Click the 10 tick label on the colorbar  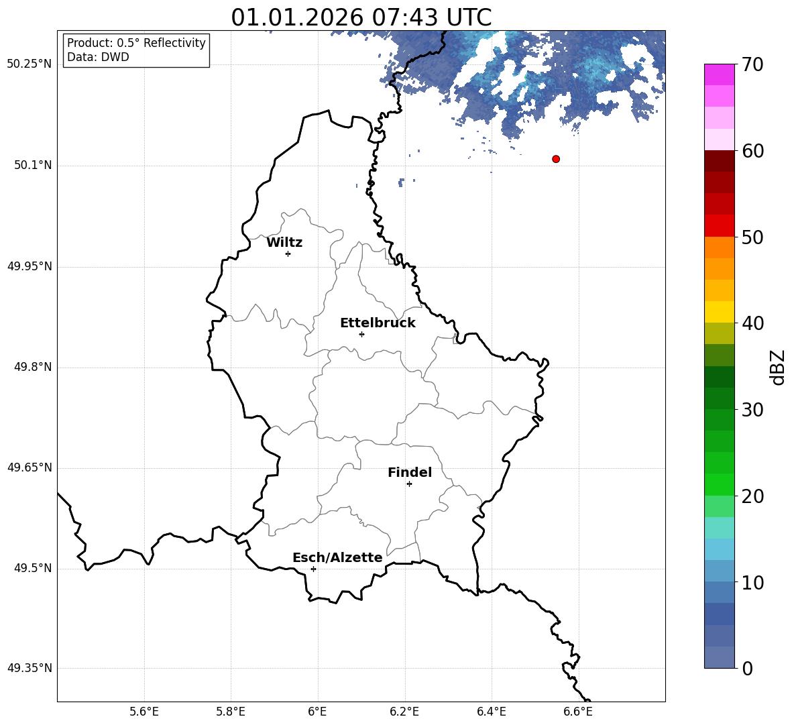[x=752, y=582]
